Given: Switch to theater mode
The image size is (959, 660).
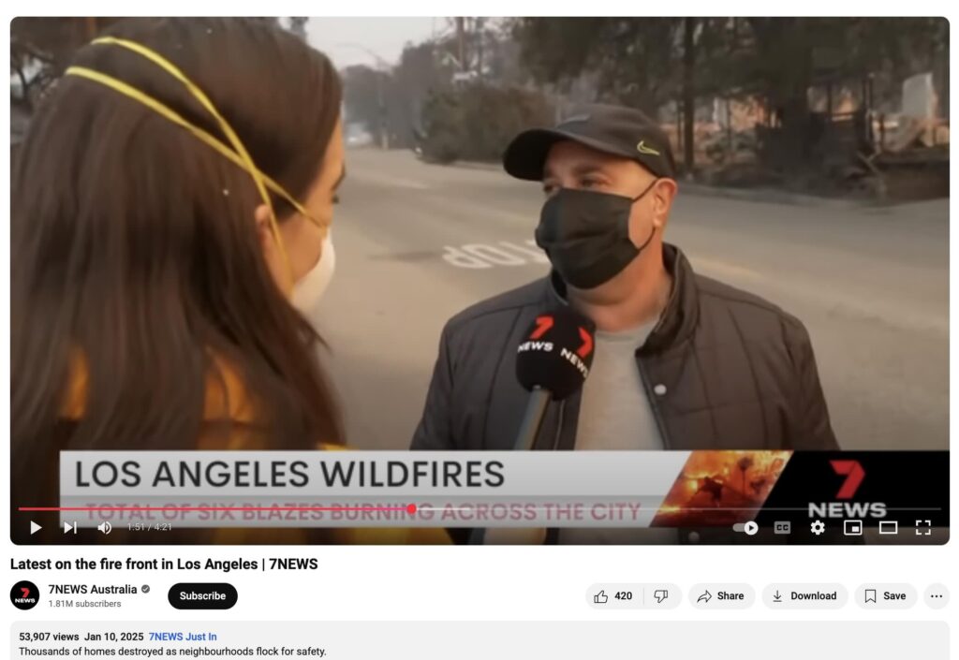Looking at the screenshot, I should pos(888,527).
